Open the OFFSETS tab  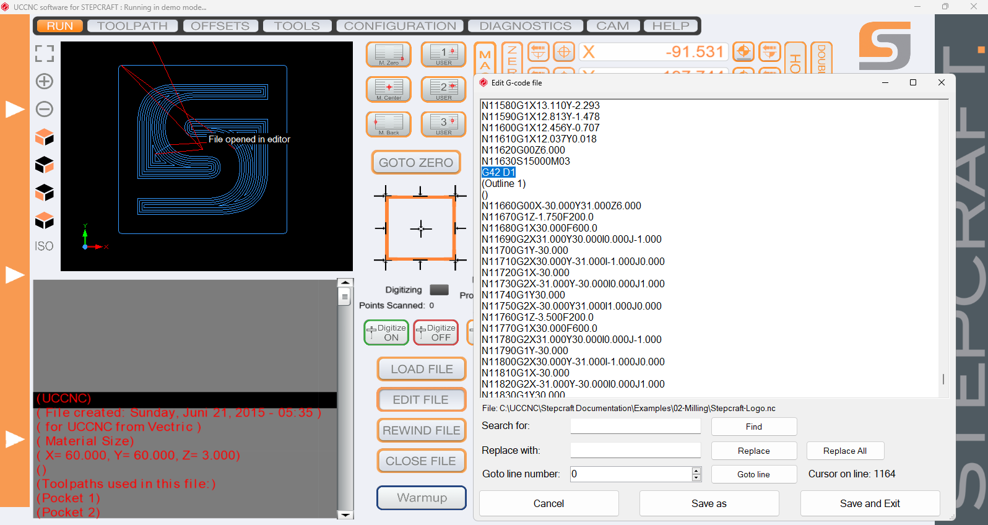pyautogui.click(x=220, y=26)
